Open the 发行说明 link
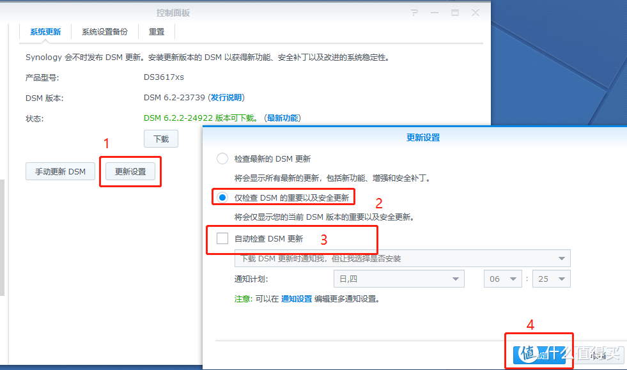The image size is (627, 370). tap(226, 98)
